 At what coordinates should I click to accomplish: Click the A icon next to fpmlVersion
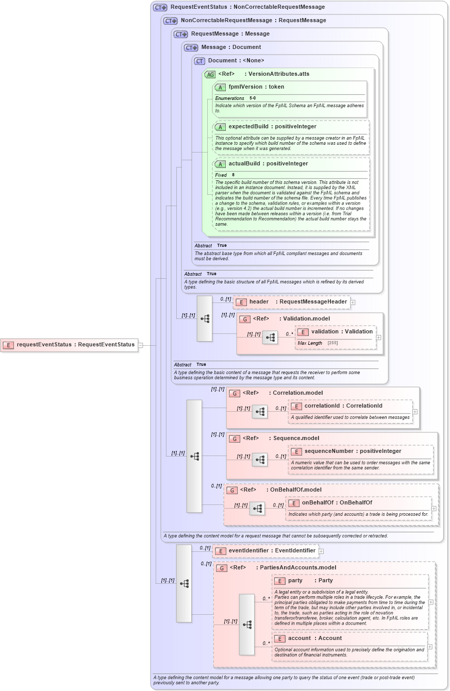[x=220, y=87]
